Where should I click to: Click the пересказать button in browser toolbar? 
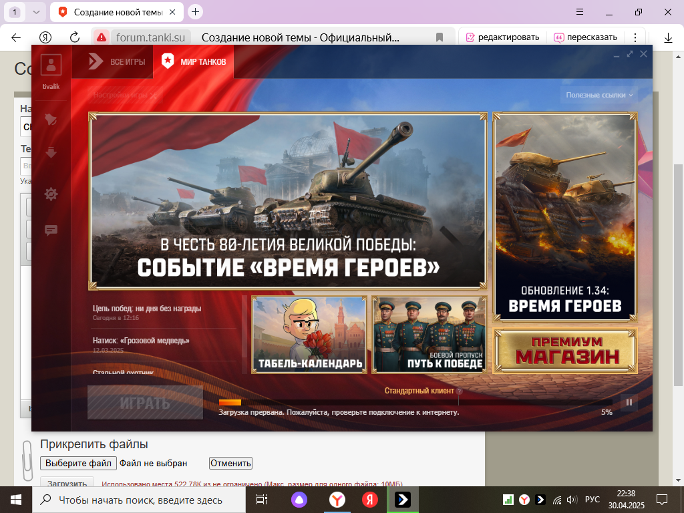pos(585,37)
